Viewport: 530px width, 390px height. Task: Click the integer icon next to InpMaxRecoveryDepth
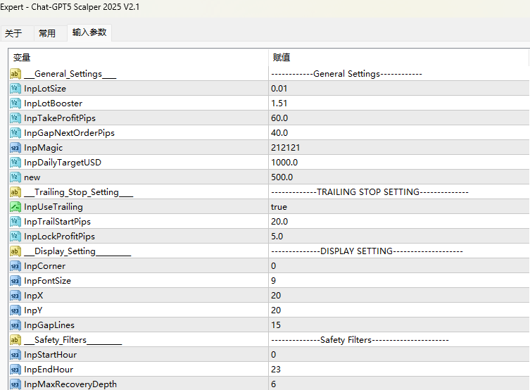point(15,384)
